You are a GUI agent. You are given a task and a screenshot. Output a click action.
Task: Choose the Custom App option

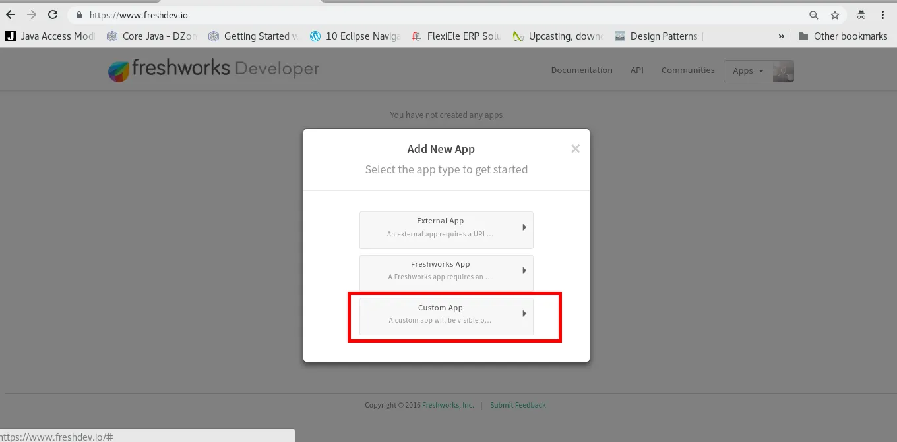[x=447, y=316]
